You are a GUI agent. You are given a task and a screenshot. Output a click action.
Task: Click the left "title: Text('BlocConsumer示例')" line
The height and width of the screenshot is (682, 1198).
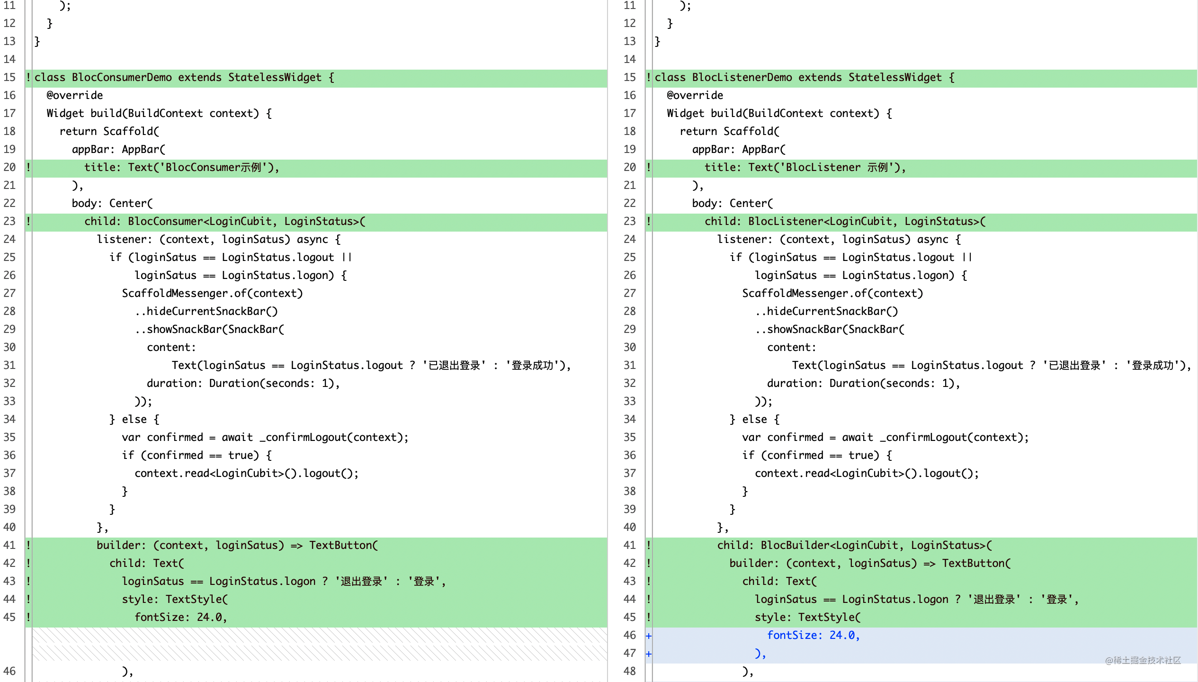click(x=320, y=167)
